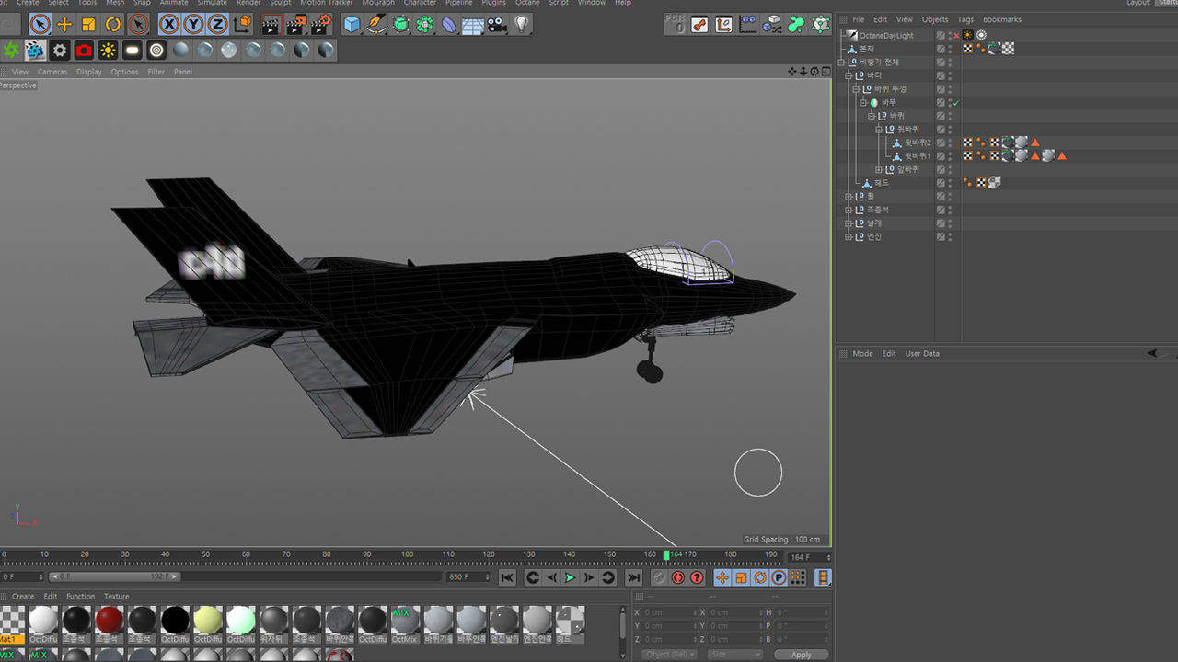
Task: Open the Array modeling objects icon
Action: point(425,24)
